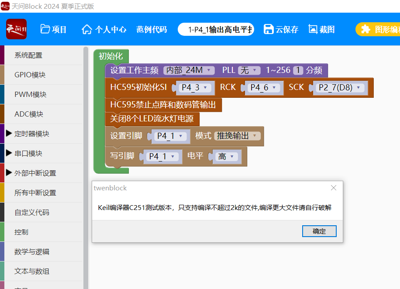
Task: Click the puzzle piece icon on the yellow button
Action: (x=366, y=29)
